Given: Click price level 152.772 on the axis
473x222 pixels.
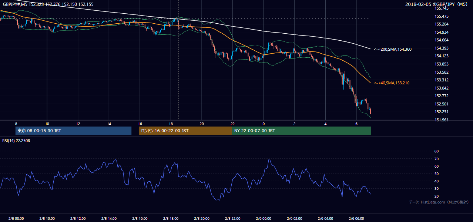Looking at the screenshot, I should click(x=441, y=96).
